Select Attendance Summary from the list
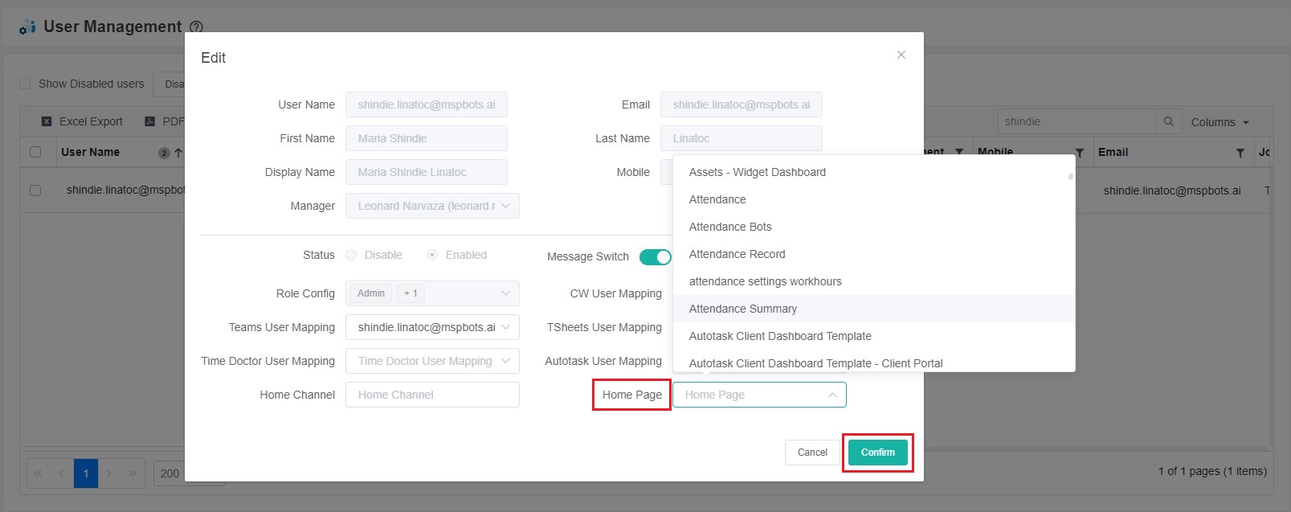The image size is (1291, 512). [742, 309]
